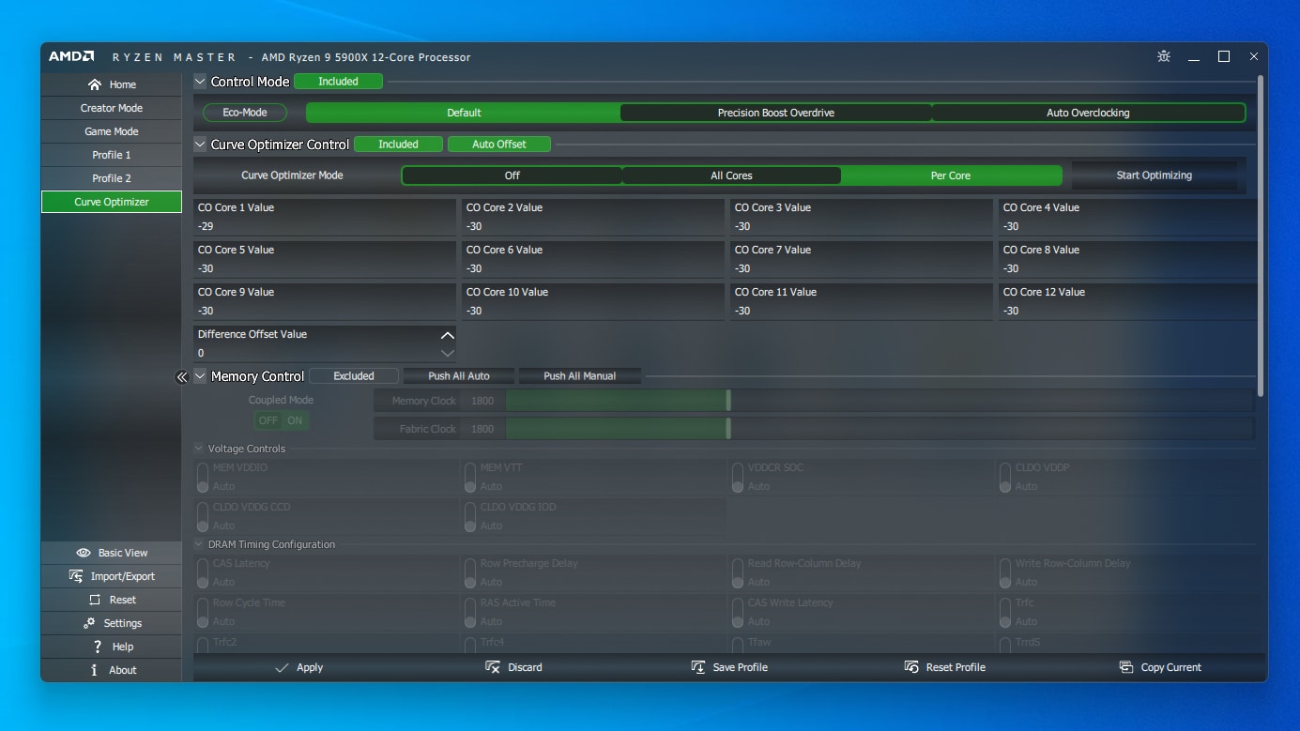Switch Coupled Mode to ON

click(295, 420)
